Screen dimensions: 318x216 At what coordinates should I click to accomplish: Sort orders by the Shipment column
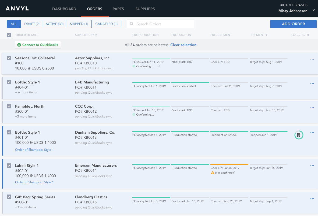(258, 35)
